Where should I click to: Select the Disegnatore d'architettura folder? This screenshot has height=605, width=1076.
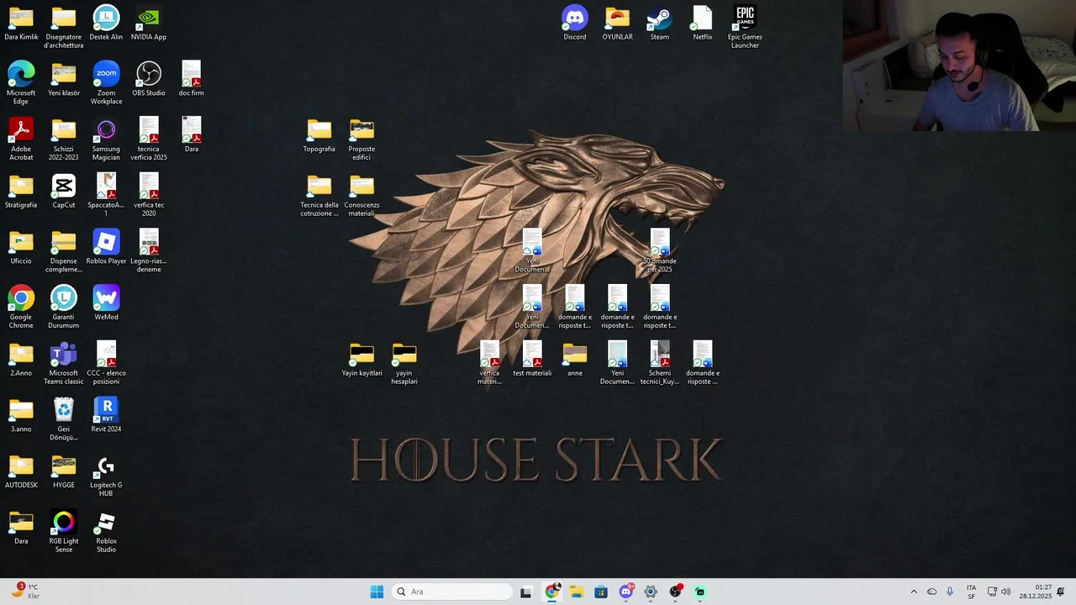pos(64,27)
